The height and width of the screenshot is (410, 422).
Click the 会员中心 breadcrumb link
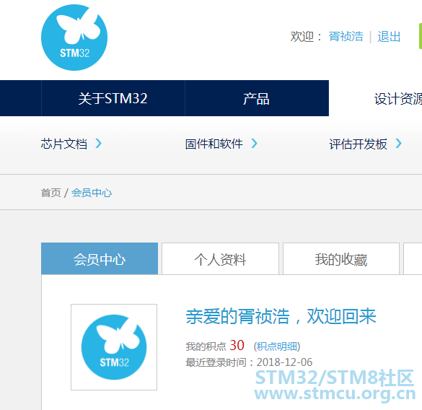(x=92, y=193)
